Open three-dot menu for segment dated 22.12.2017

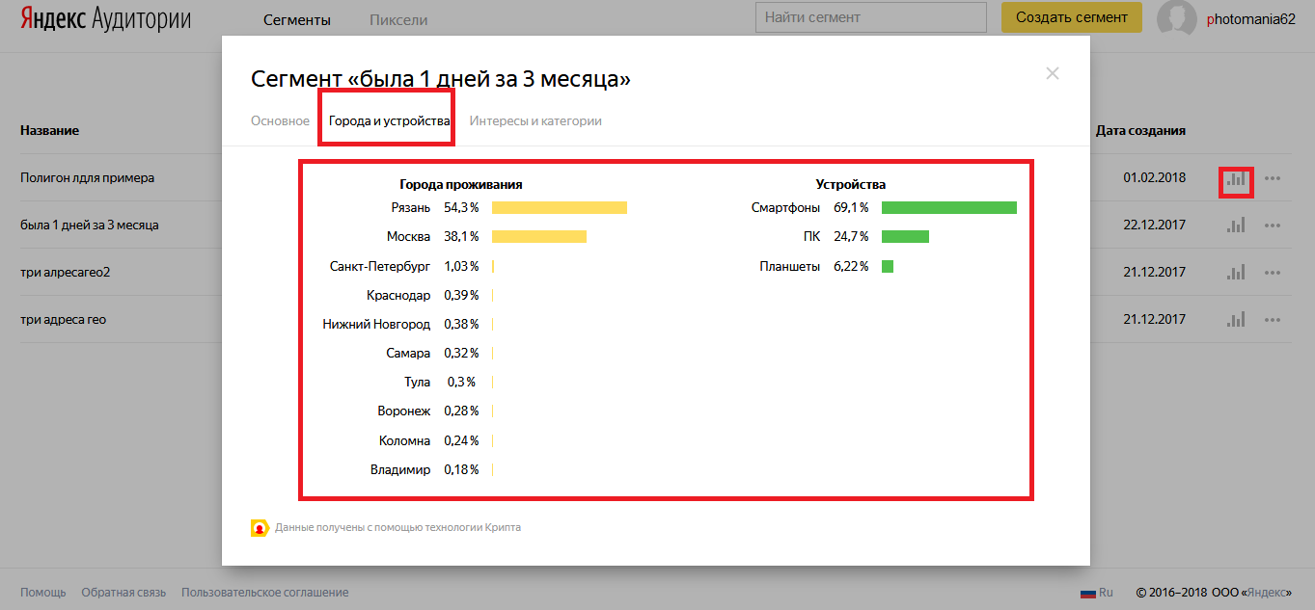[x=1273, y=225]
